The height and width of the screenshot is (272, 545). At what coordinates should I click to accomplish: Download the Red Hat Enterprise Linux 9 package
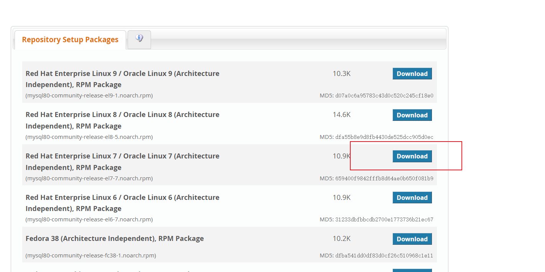coord(412,74)
